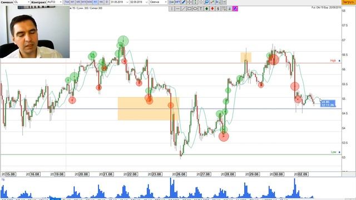
Task: Click the 19.08 date label on time axis
Action: coord(60,174)
